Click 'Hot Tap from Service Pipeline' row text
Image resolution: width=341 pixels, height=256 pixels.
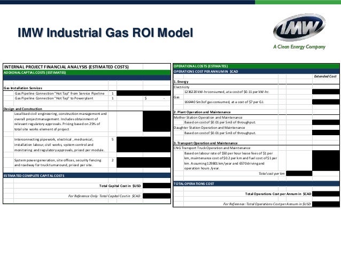click(59, 94)
